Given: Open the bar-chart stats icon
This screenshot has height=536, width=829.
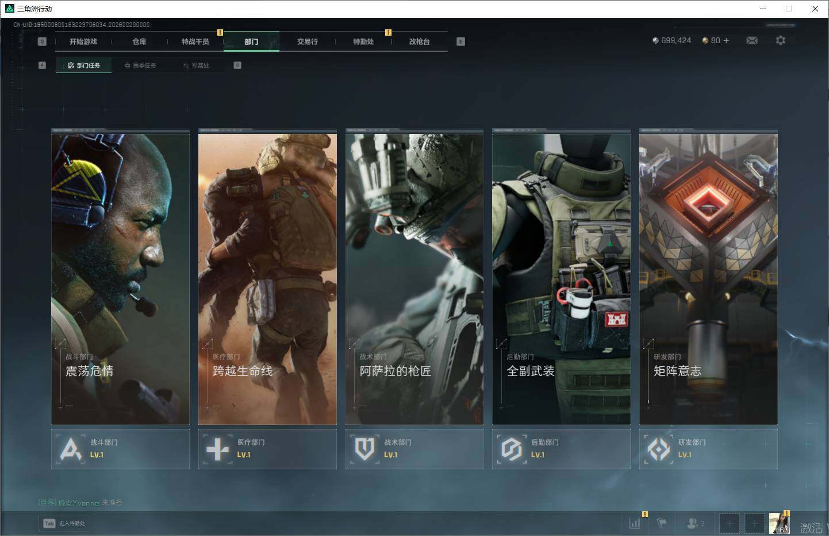Looking at the screenshot, I should (635, 523).
